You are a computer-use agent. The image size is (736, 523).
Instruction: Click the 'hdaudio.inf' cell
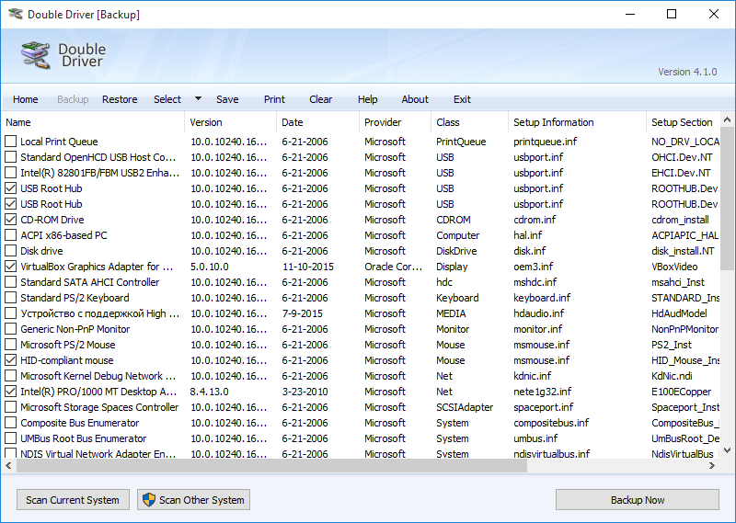coord(538,313)
